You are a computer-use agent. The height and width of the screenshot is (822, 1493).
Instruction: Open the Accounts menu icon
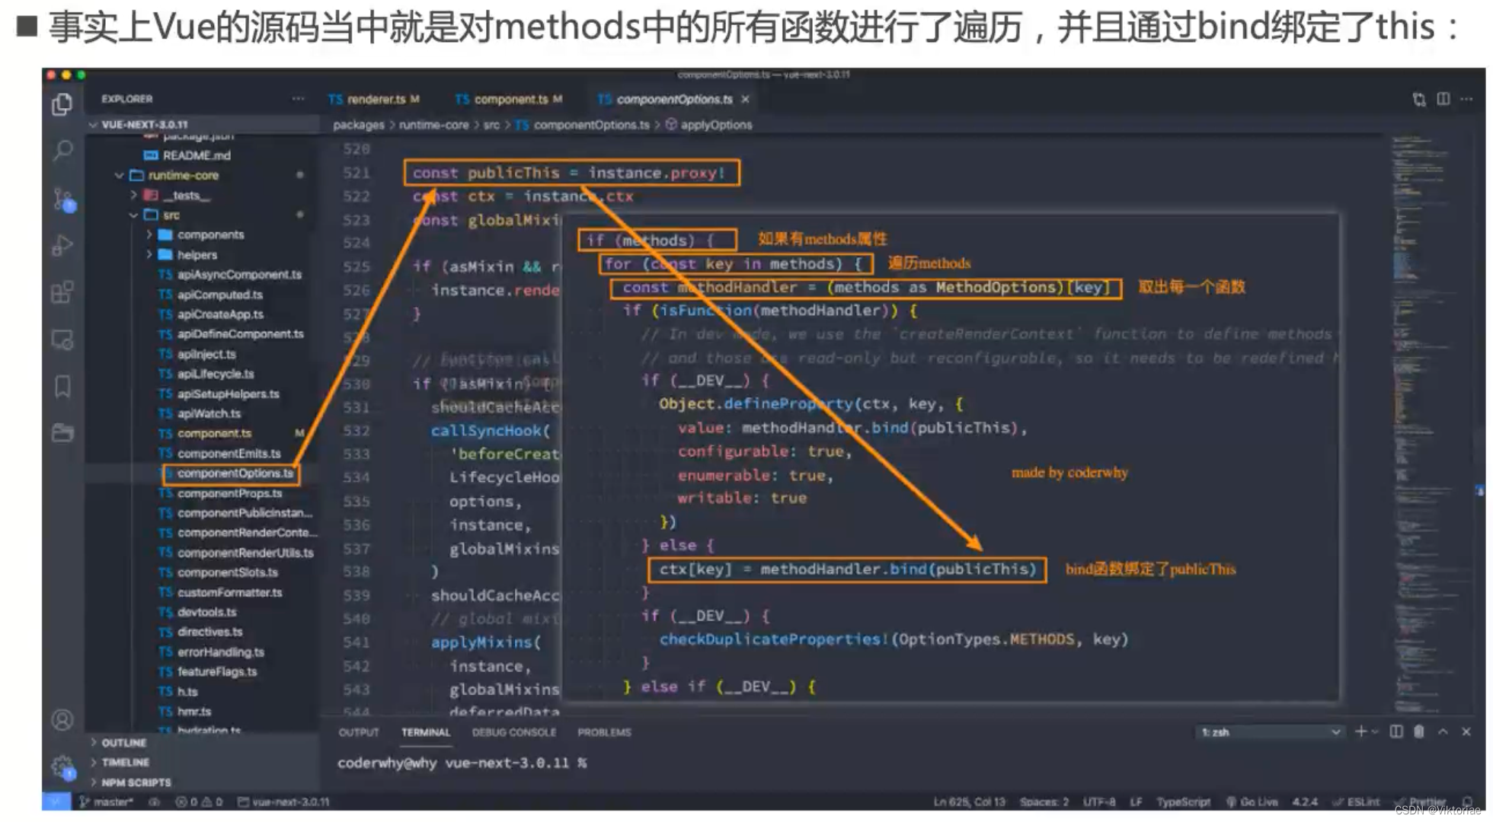[x=62, y=720]
